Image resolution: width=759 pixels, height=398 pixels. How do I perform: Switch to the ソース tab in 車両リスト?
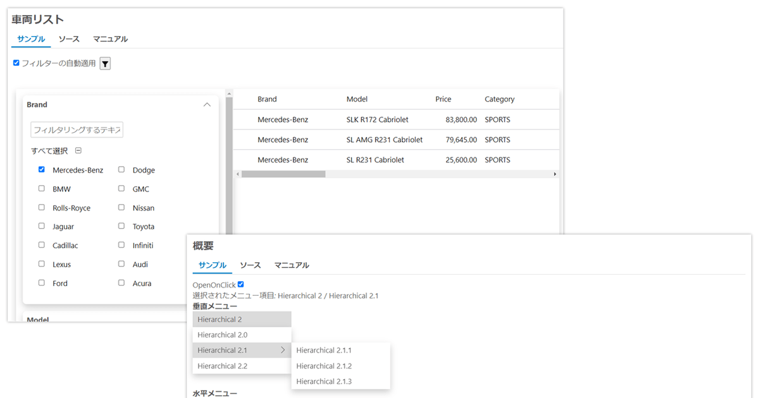pyautogui.click(x=69, y=39)
